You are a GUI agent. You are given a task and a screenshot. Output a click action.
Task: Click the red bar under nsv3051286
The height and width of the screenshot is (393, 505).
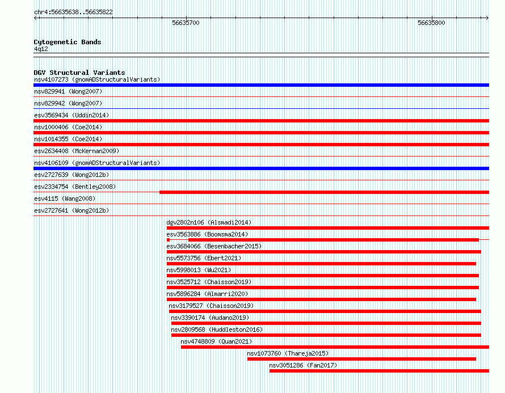[380, 371]
